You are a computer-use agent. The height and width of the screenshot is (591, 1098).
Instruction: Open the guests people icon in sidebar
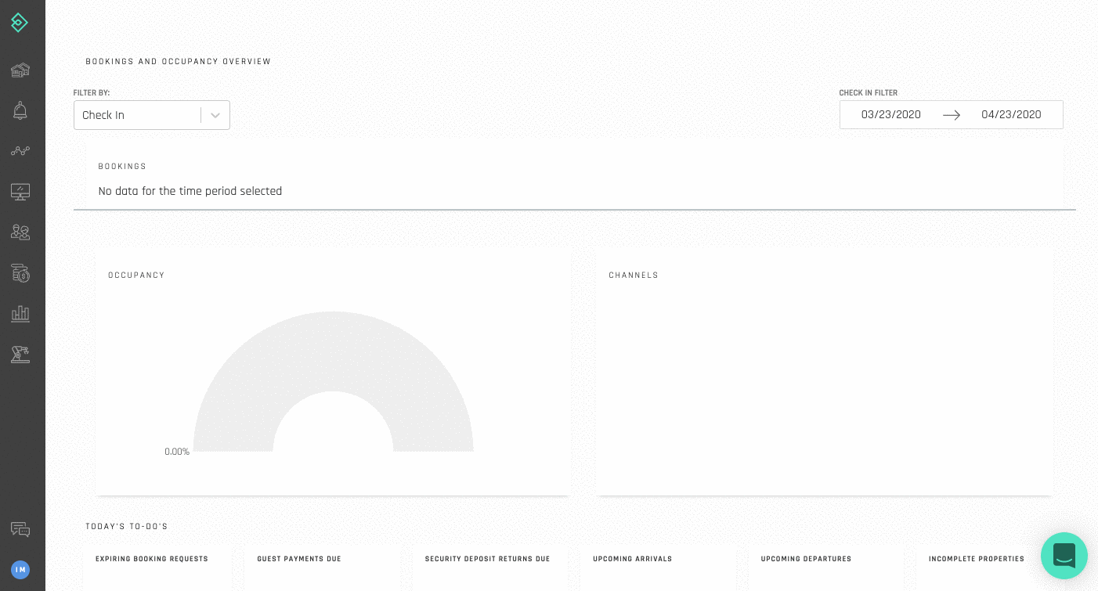click(20, 232)
